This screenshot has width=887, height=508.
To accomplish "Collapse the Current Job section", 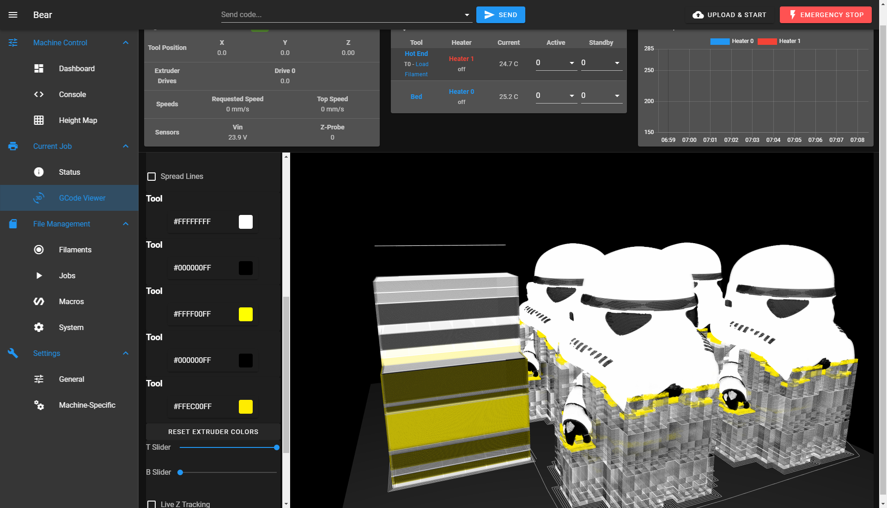I will pos(126,146).
